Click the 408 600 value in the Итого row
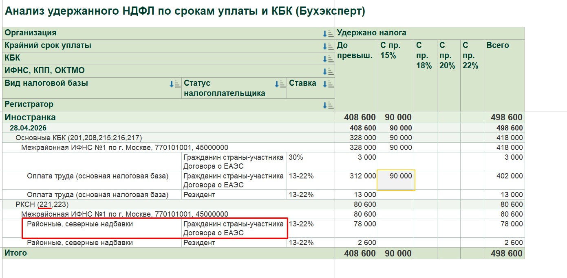567x278 pixels. [x=357, y=253]
